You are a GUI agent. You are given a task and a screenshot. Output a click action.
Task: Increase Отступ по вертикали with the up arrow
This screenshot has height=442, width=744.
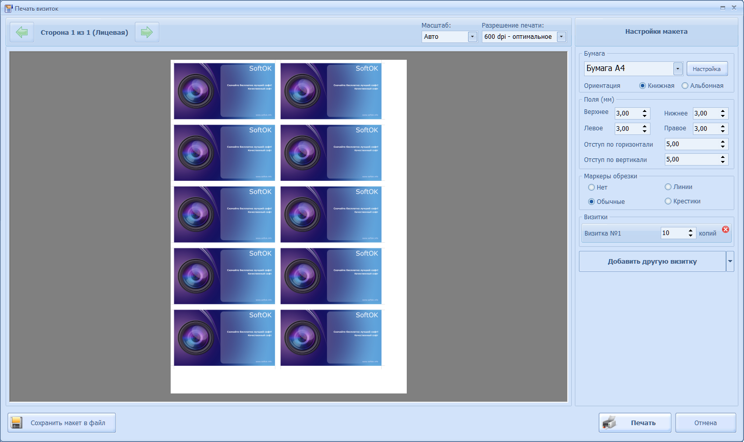[724, 157]
